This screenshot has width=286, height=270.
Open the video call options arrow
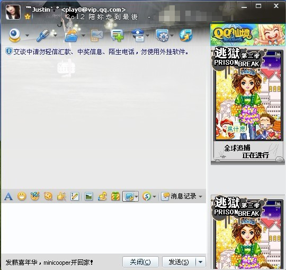pyautogui.click(x=27, y=36)
